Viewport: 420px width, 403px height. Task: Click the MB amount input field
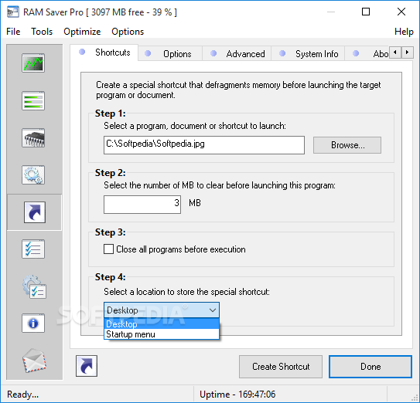tap(142, 205)
